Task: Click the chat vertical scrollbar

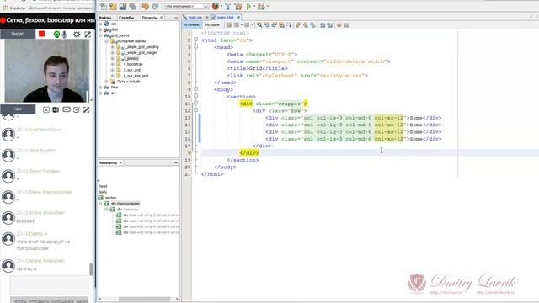Action: [x=91, y=269]
